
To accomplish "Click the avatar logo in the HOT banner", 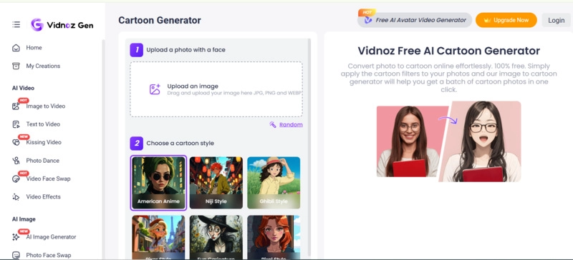I will 368,21.
